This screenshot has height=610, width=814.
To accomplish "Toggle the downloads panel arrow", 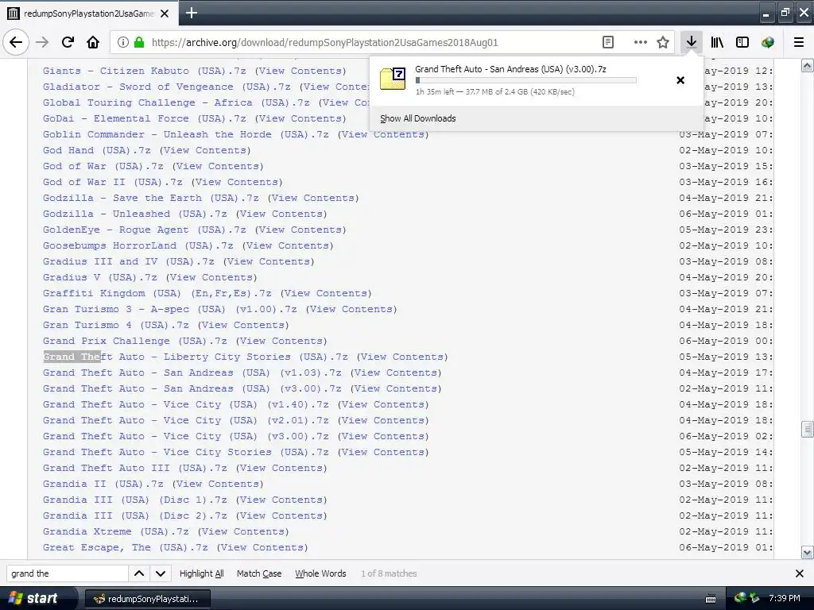I will tap(691, 42).
